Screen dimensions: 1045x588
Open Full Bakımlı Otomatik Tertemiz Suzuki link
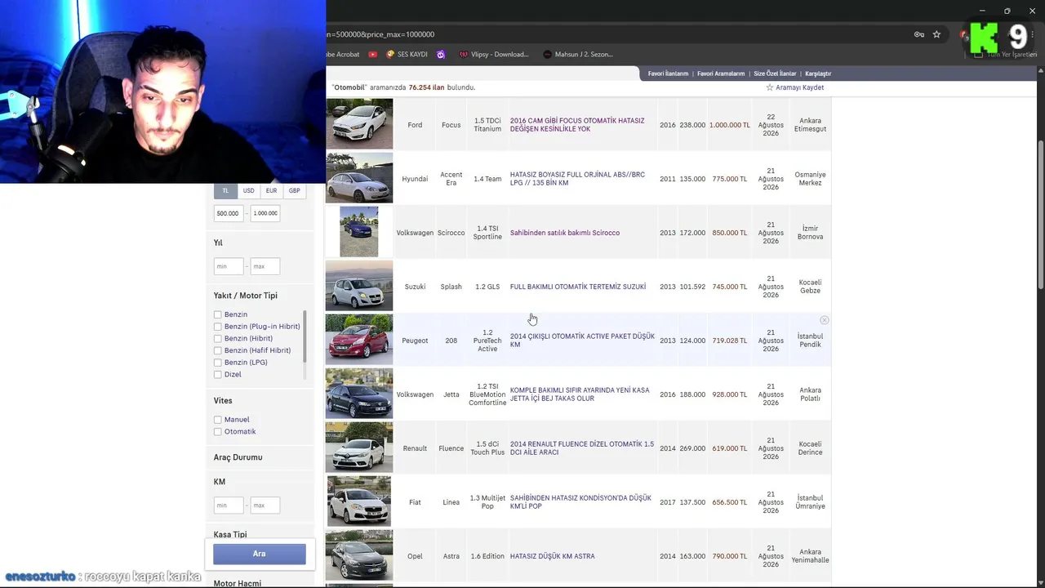[578, 287]
